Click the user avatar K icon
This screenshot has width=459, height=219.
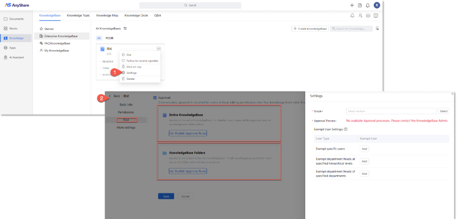coord(377,5)
